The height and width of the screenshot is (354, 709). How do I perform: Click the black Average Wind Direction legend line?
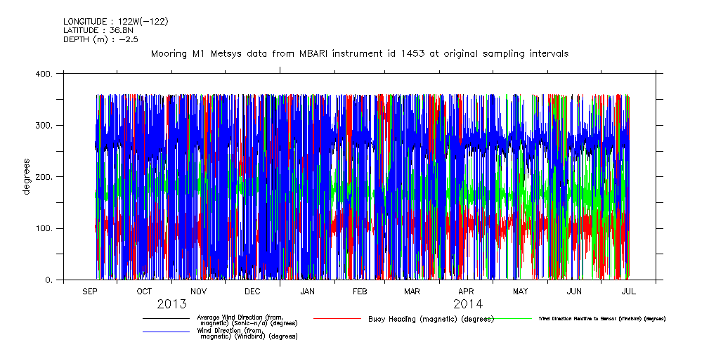(167, 319)
